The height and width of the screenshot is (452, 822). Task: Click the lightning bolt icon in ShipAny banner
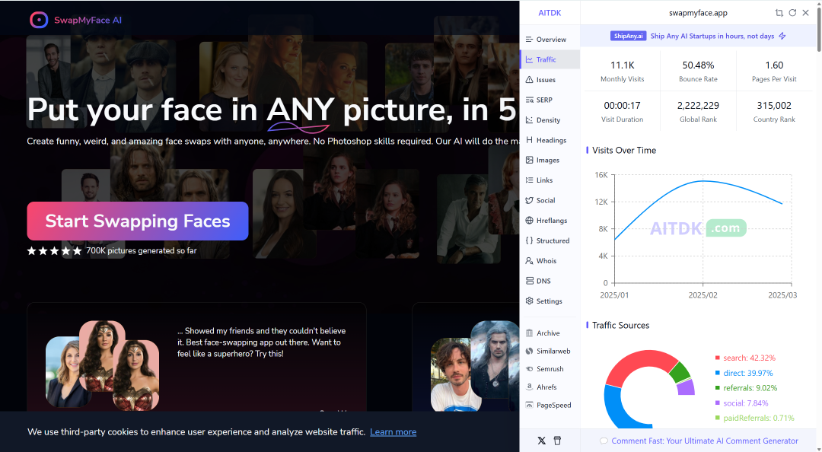[x=782, y=37]
